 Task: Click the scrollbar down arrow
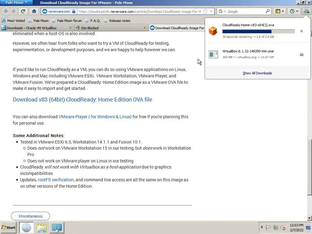pos(310,218)
